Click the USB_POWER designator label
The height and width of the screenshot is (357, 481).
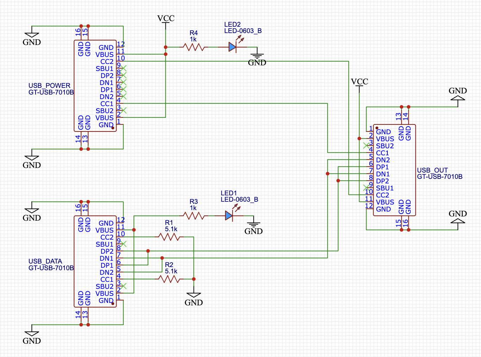49,86
